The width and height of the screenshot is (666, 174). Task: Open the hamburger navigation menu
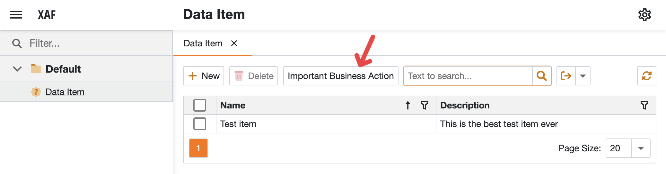(16, 15)
